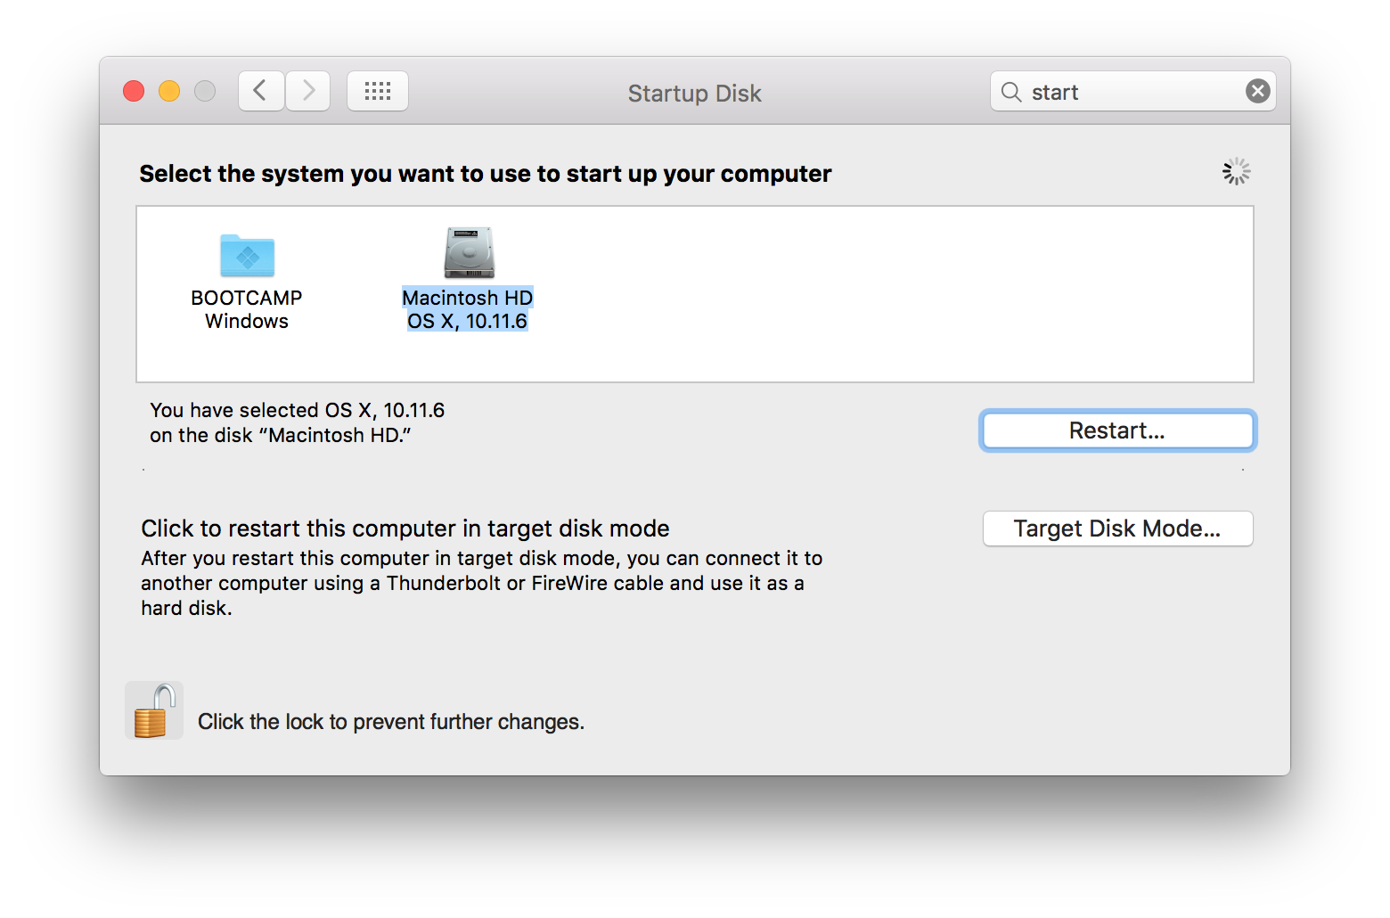Select the BOOTCAMP Windows folder icon
The height and width of the screenshot is (918, 1390).
(247, 256)
